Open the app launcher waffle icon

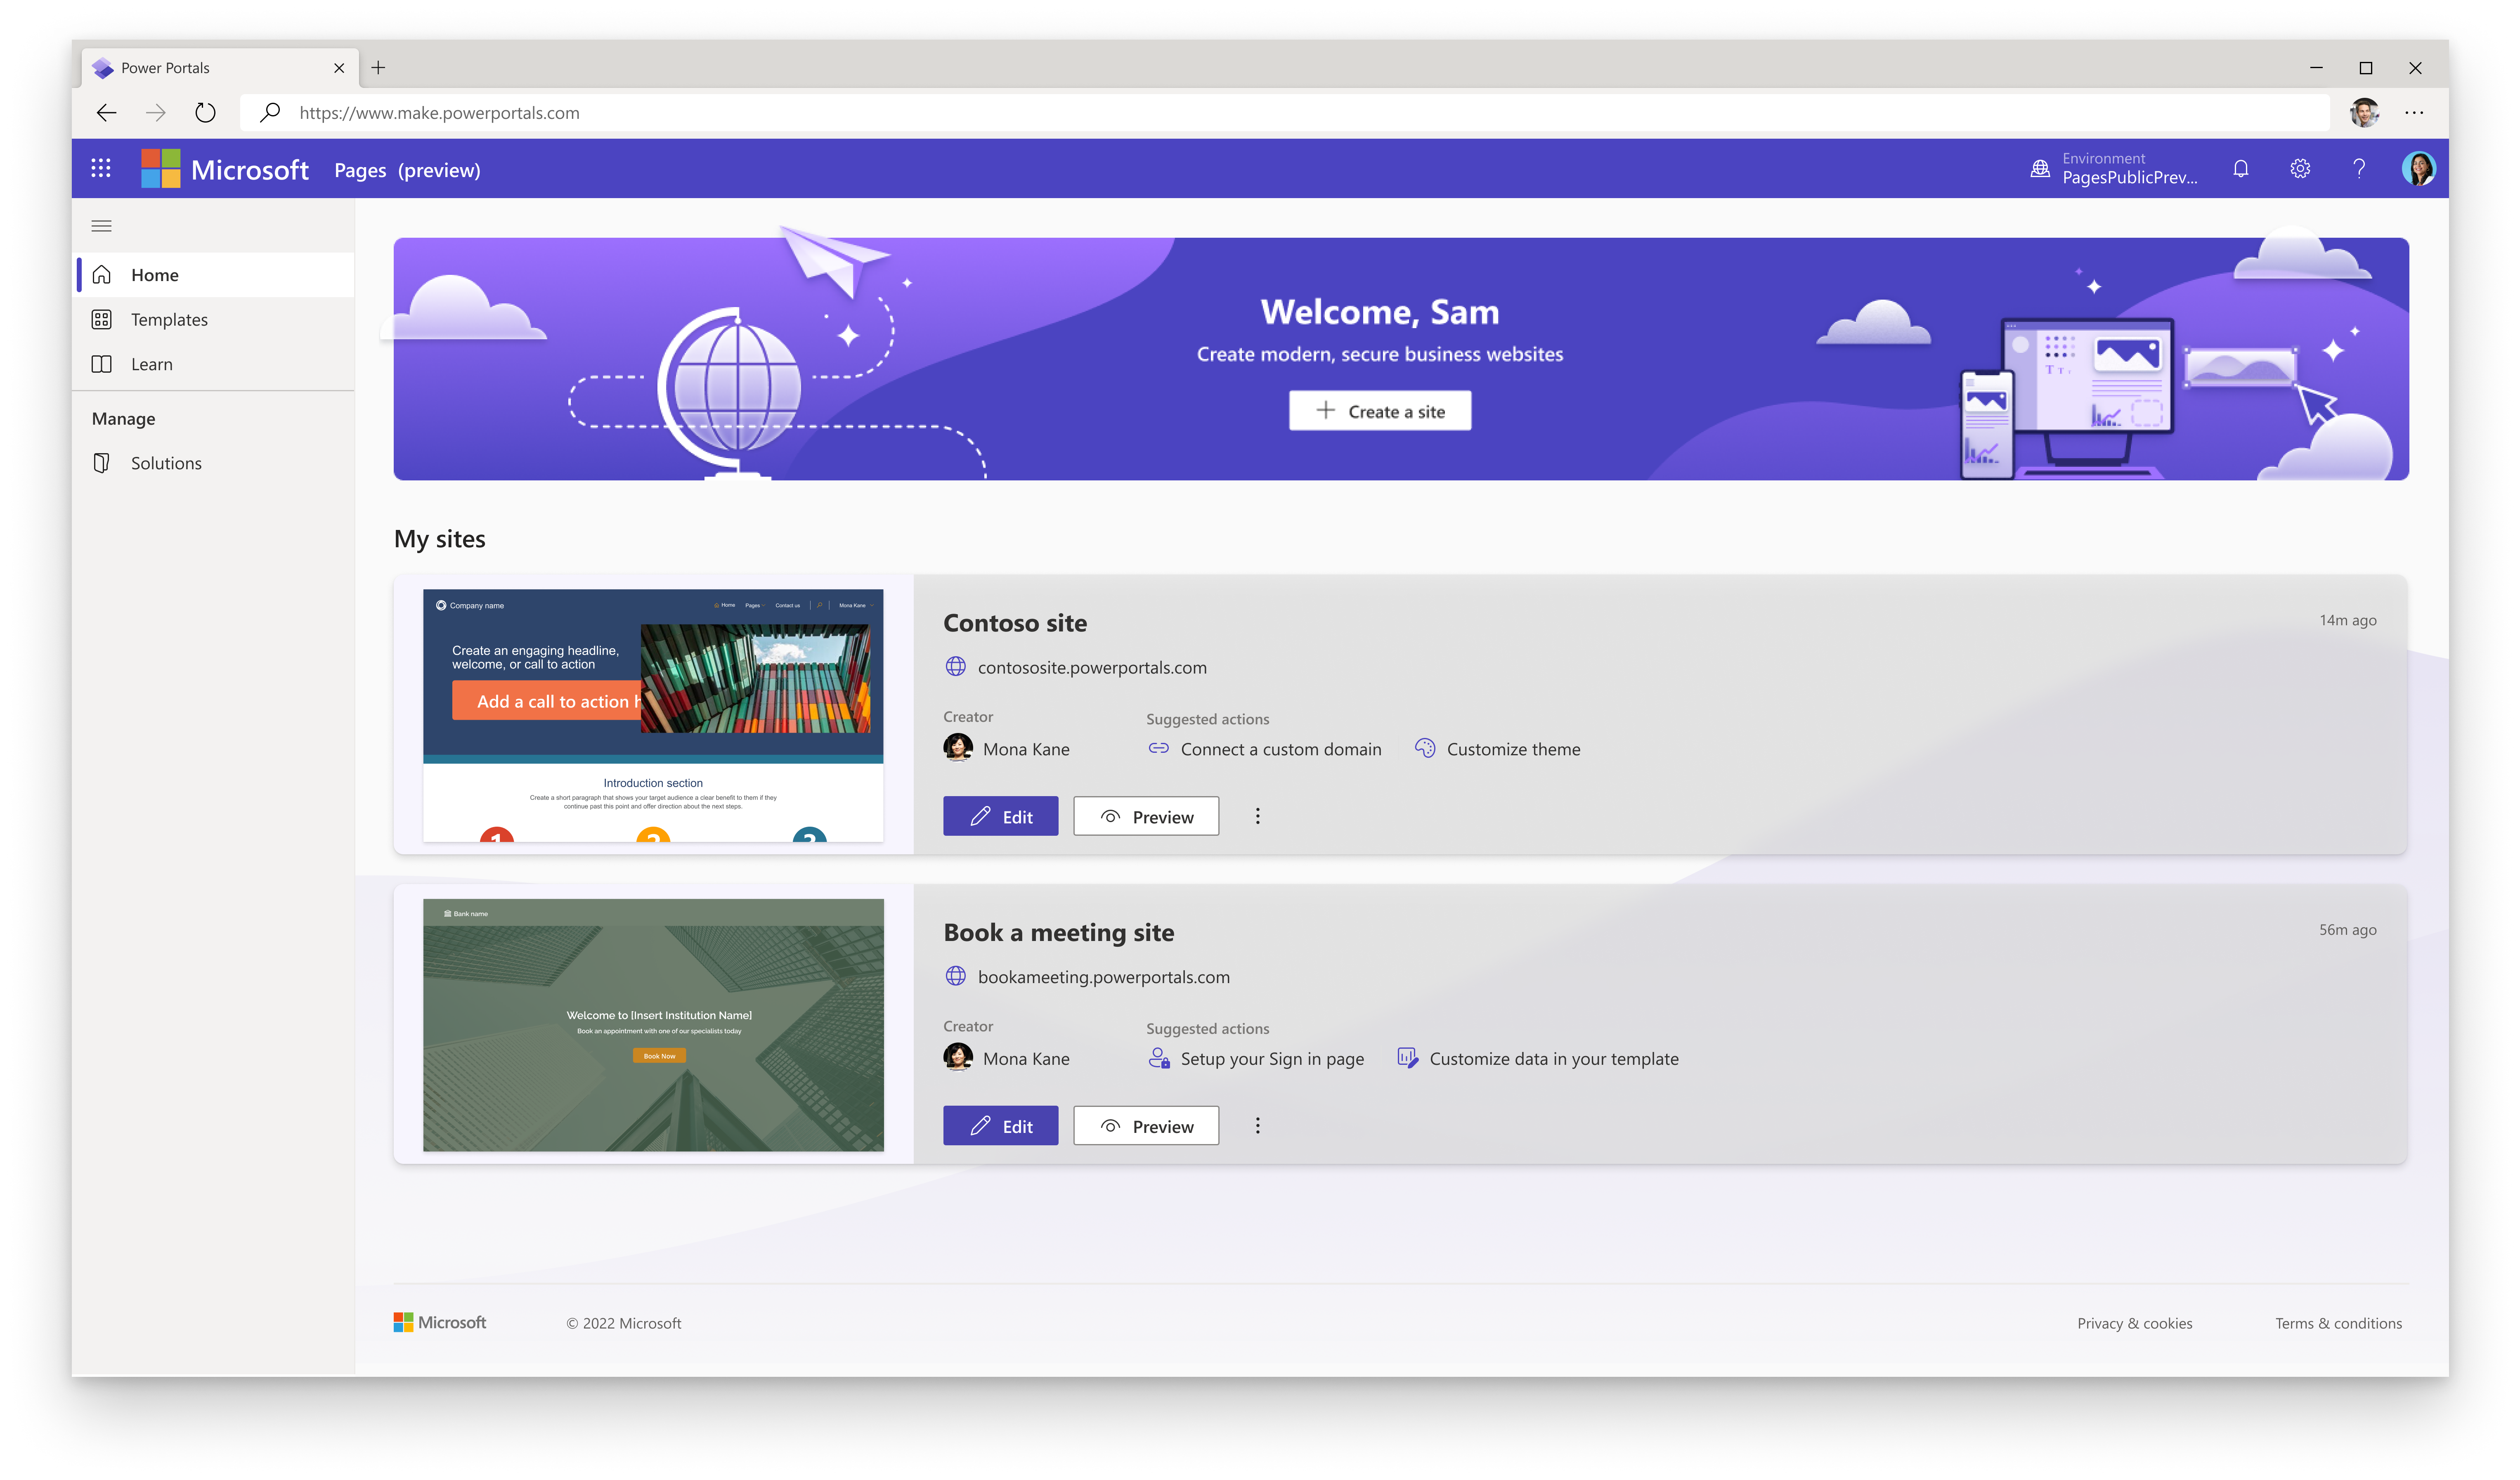click(101, 169)
